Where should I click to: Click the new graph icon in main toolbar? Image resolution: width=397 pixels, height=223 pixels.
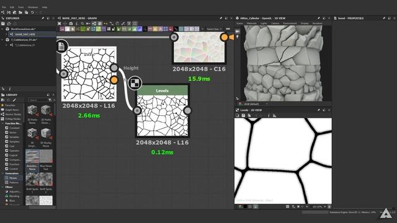(2, 12)
